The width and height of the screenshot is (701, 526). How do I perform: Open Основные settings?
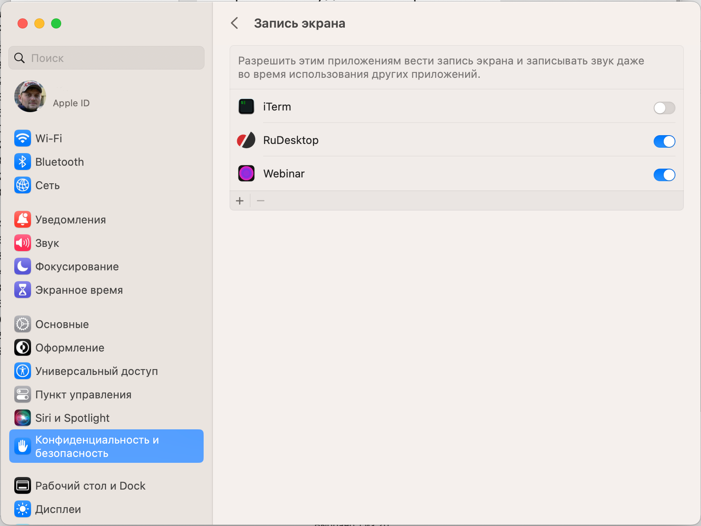[106, 324]
